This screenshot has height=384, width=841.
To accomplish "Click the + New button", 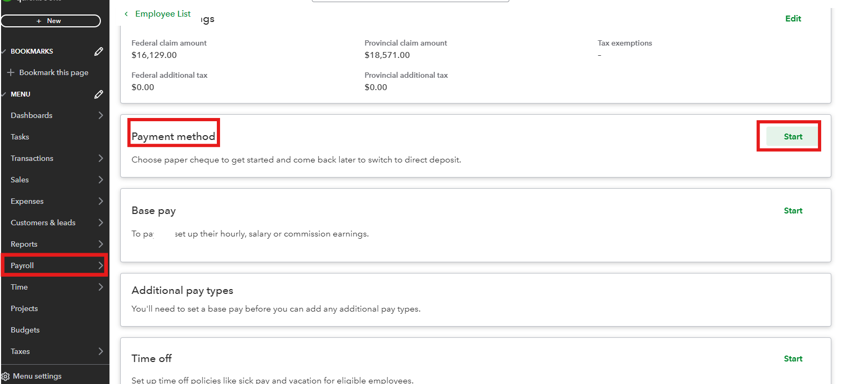I will pos(50,21).
